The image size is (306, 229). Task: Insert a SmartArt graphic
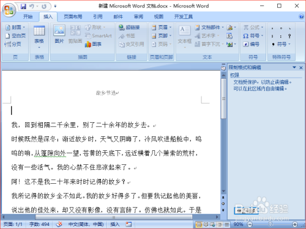99,36
